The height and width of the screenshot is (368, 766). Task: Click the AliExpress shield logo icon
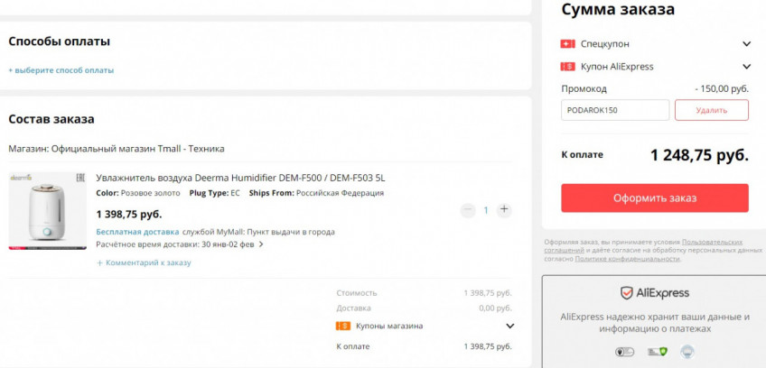[627, 293]
